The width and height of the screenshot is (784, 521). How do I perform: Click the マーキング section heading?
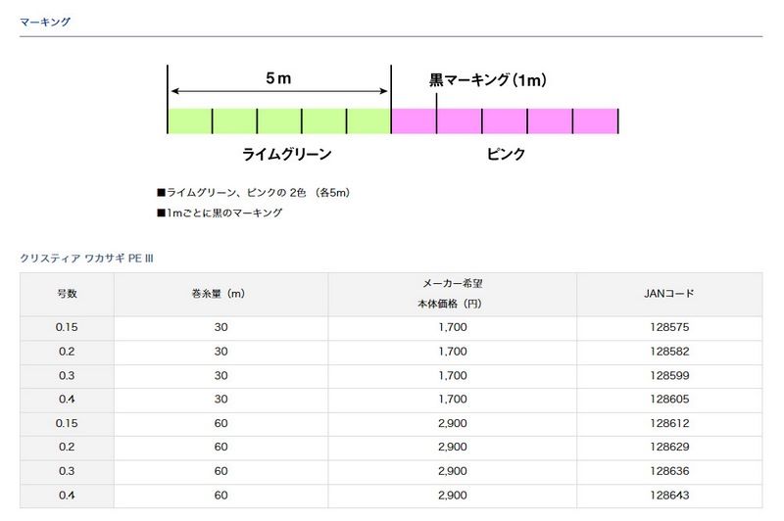pyautogui.click(x=45, y=22)
